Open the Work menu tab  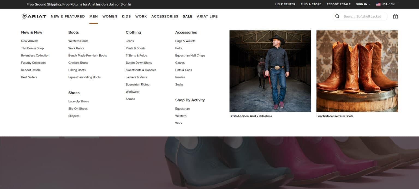(141, 16)
